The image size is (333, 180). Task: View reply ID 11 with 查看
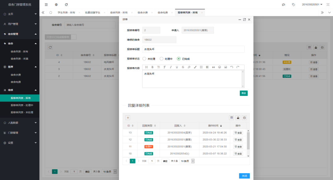(x=238, y=147)
